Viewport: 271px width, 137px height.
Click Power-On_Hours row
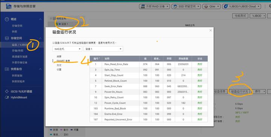[x=149, y=92]
